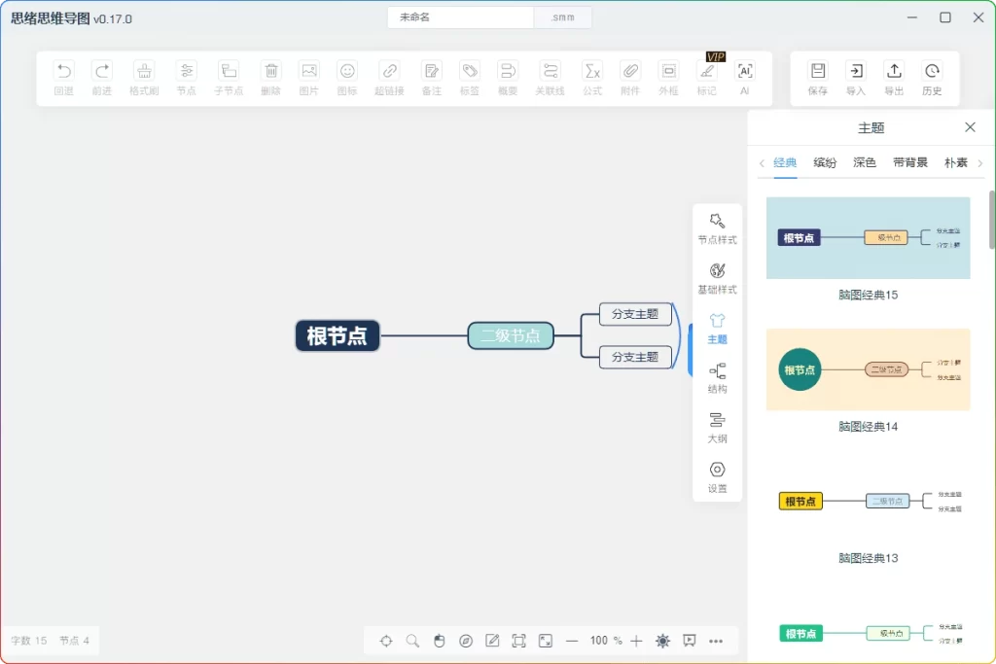Save the mind map with 保存

[x=817, y=78]
